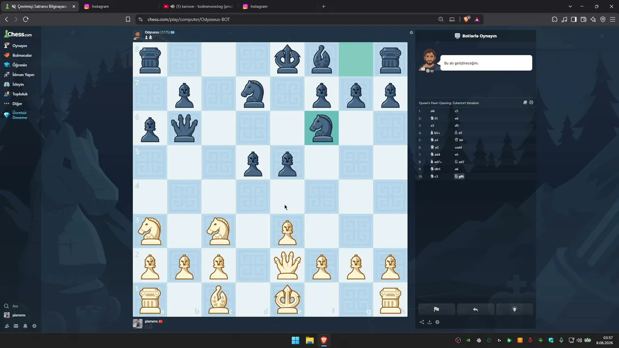Go back in the browser
The height and width of the screenshot is (348, 619).
coord(6,19)
